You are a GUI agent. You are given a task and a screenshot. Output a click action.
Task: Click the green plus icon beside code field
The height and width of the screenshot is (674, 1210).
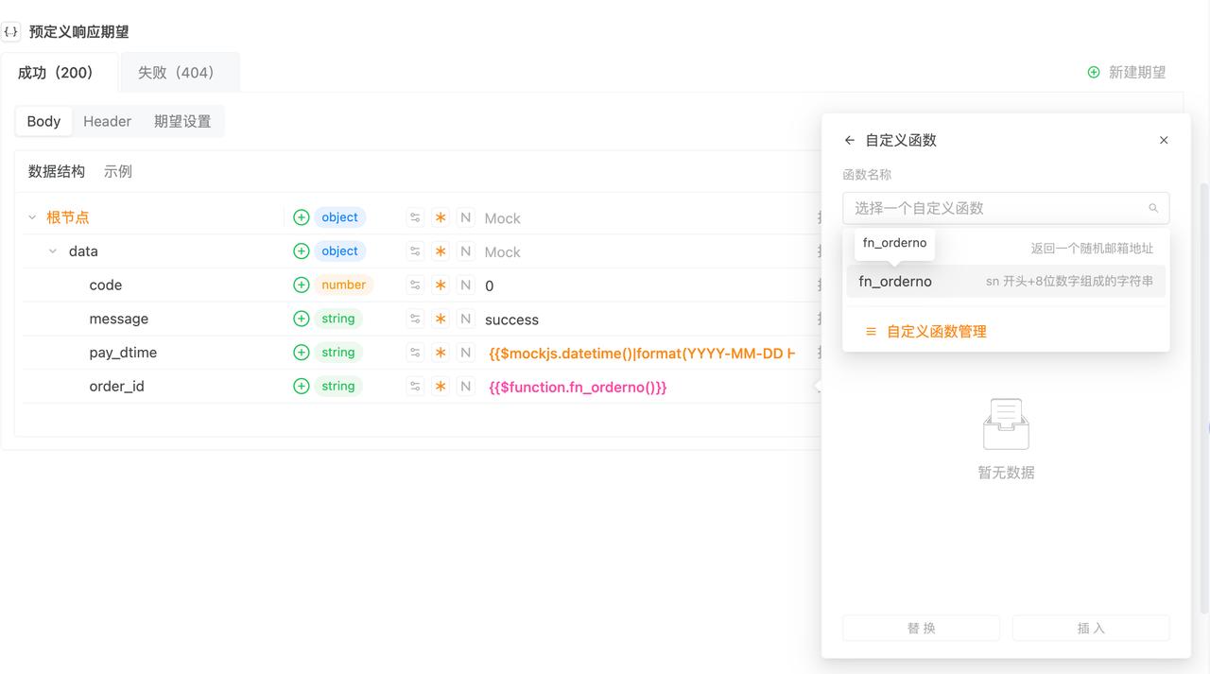(301, 285)
